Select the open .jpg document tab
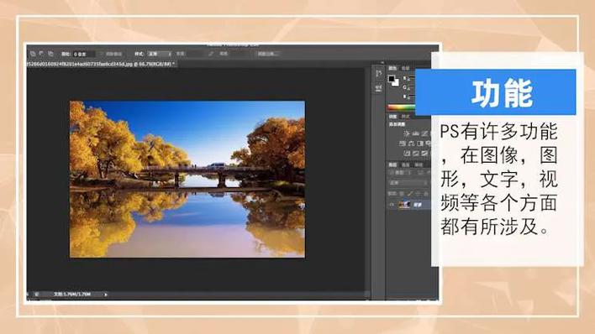The width and height of the screenshot is (595, 334). pyautogui.click(x=101, y=64)
